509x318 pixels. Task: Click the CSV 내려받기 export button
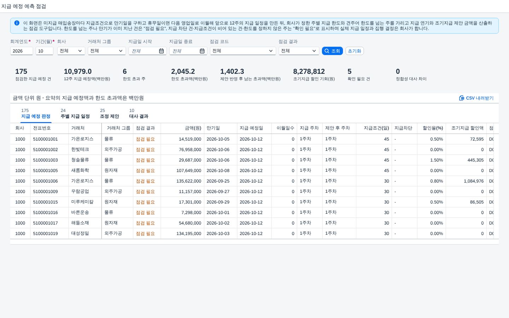pyautogui.click(x=476, y=98)
